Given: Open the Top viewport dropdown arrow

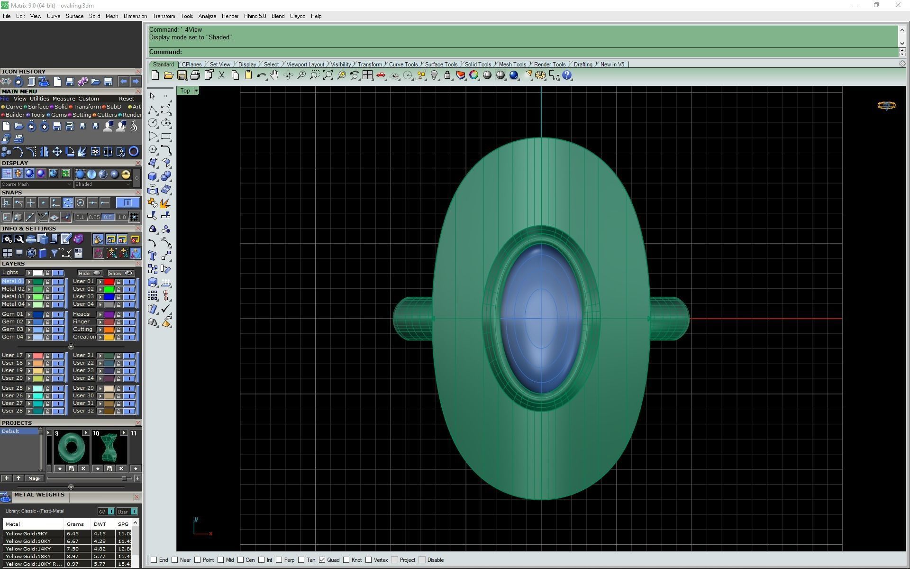Looking at the screenshot, I should [x=196, y=91].
